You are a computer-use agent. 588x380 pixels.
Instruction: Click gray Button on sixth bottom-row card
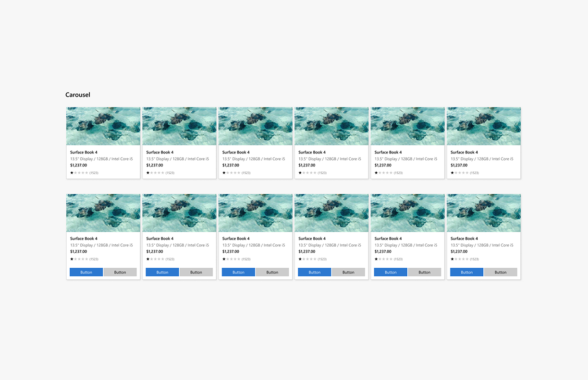(501, 272)
